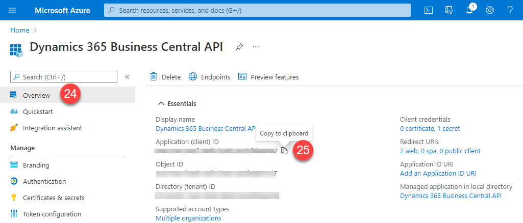Viewport: 523px width, 223px height.
Task: Open the Directories and subscriptions filter icon
Action: tap(449, 10)
